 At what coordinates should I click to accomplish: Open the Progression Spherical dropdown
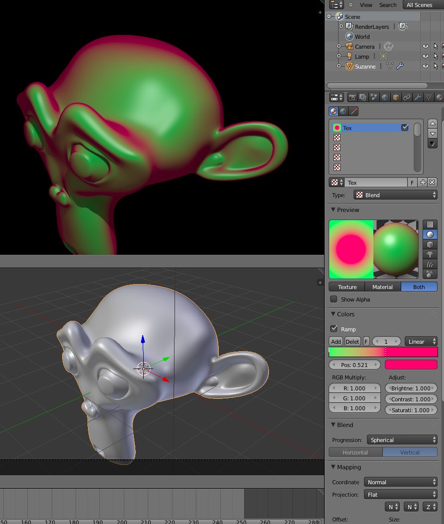(402, 440)
